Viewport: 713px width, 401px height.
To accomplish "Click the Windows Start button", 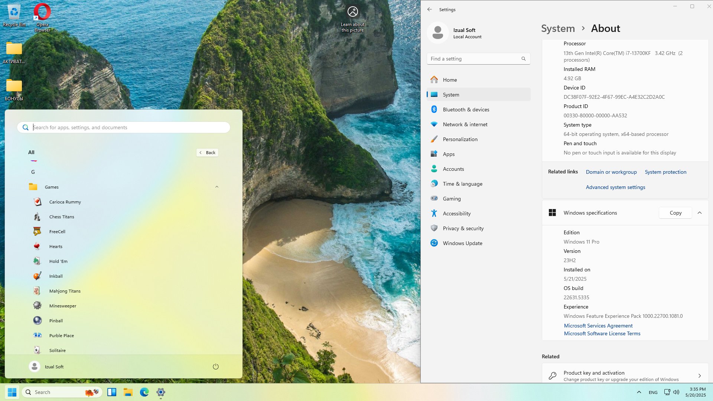I will click(12, 392).
